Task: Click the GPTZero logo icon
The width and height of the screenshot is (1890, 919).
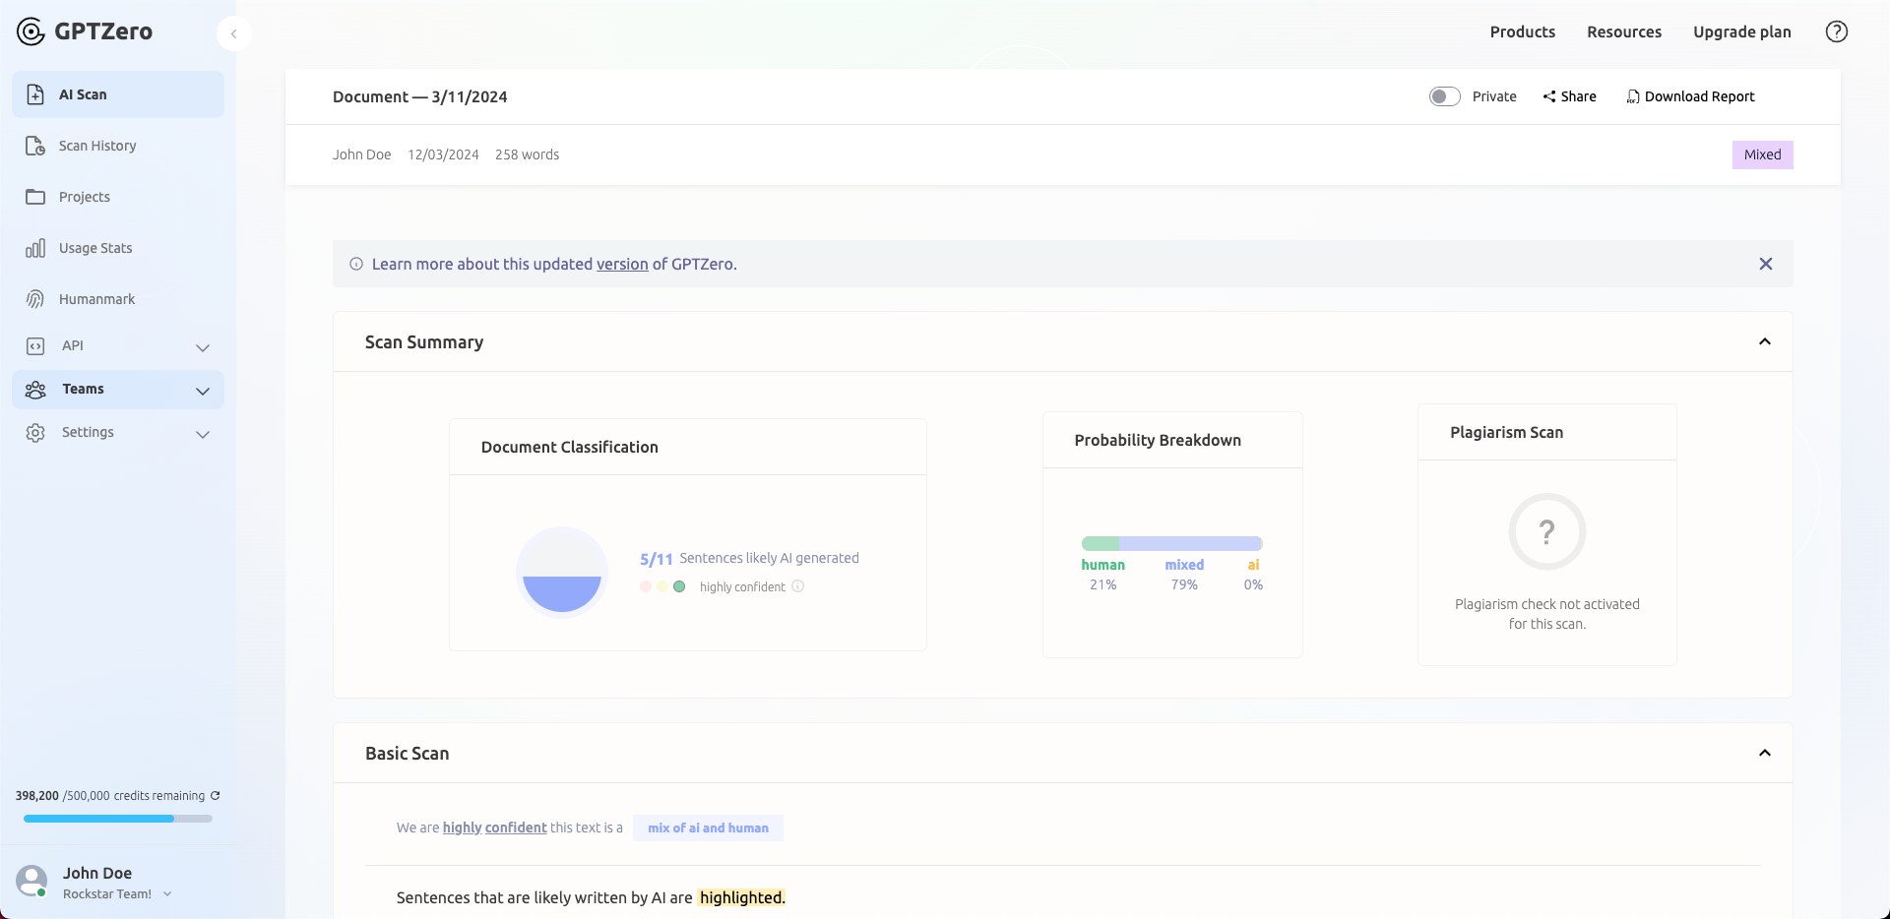Action: click(31, 31)
